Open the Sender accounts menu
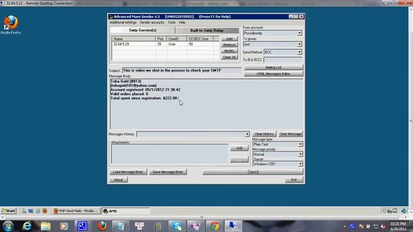 152,23
